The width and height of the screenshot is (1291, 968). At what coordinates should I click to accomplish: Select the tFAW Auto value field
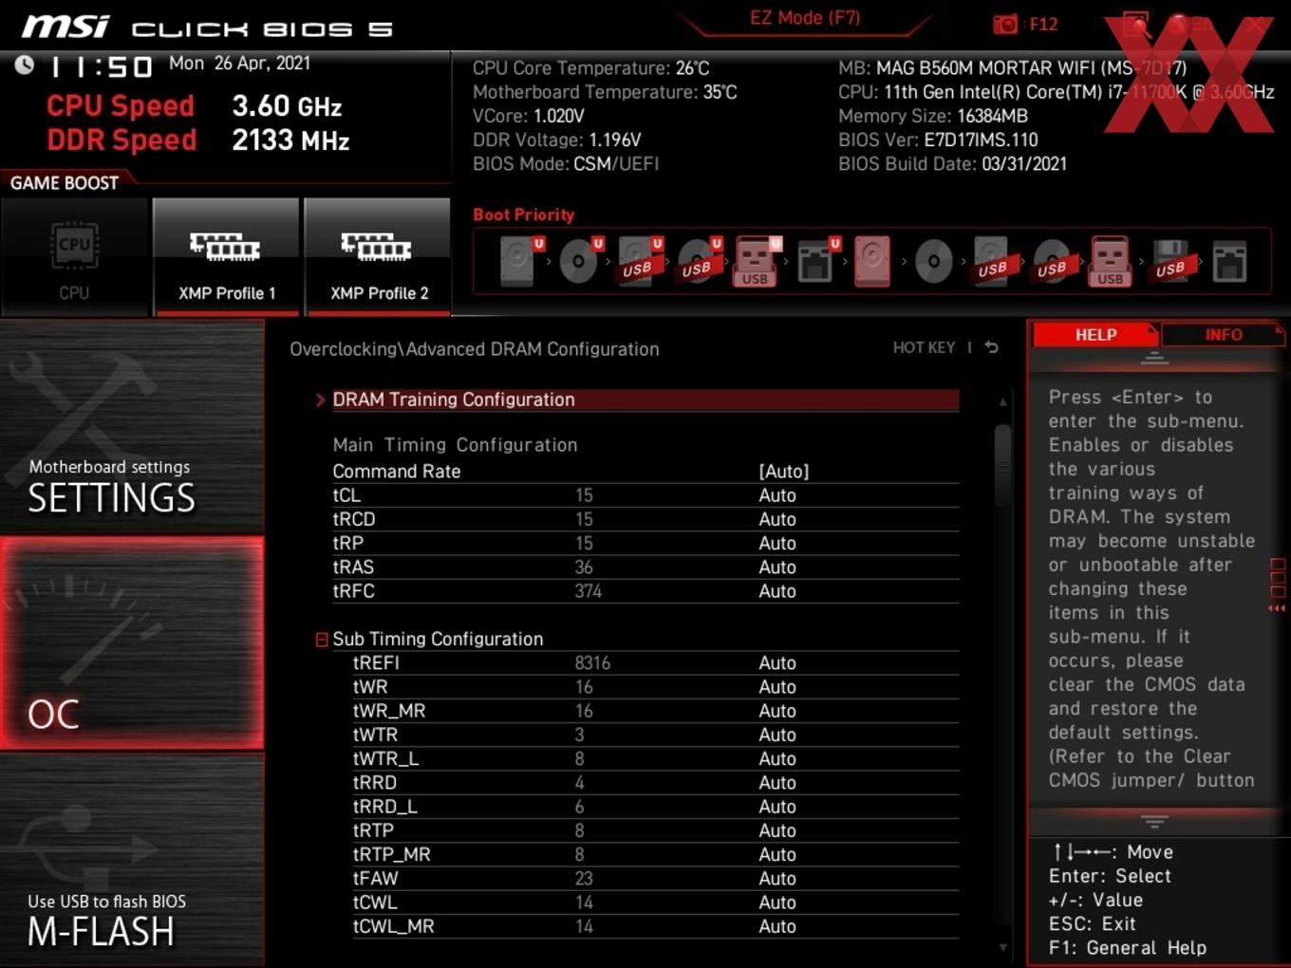[x=776, y=879]
